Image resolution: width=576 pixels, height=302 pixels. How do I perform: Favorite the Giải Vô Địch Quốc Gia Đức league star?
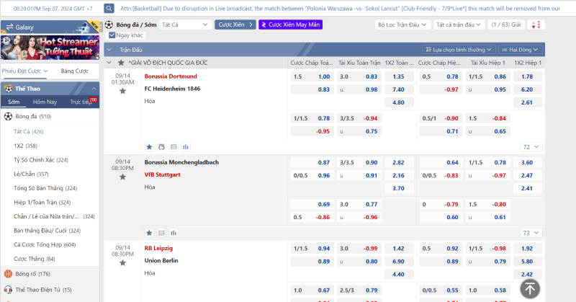point(121,63)
